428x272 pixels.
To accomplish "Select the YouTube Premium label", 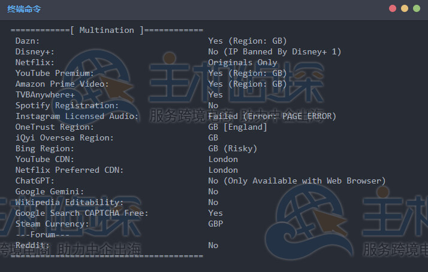I will click(x=55, y=73).
